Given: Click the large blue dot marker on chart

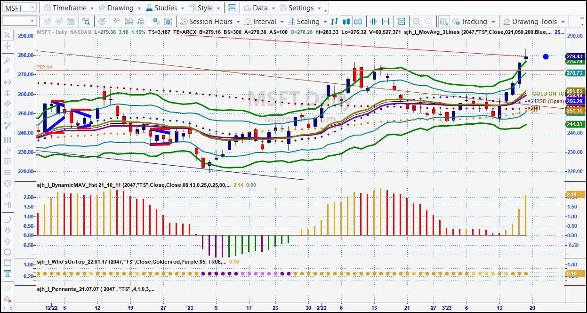Looking at the screenshot, I should 546,56.
